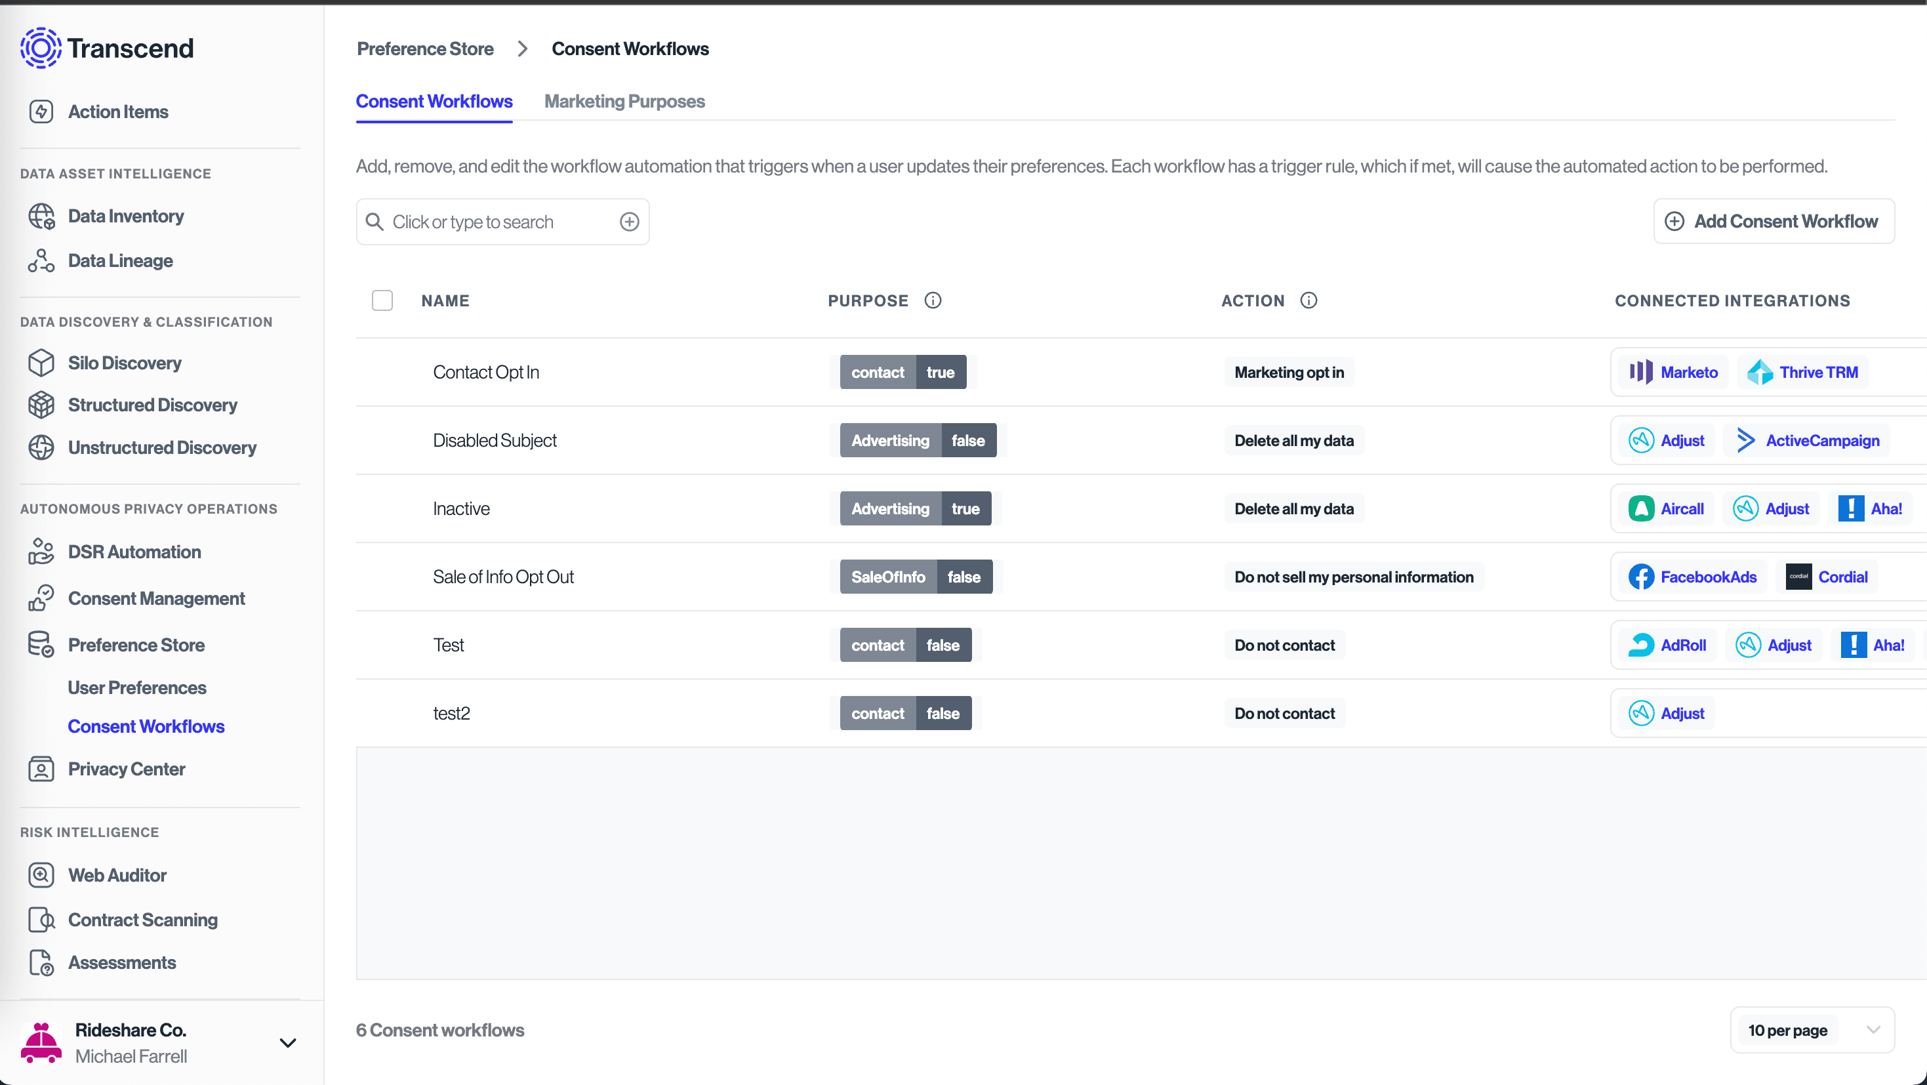This screenshot has width=1927, height=1085.
Task: Go to Preference Store breadcrumb link
Action: pyautogui.click(x=425, y=49)
